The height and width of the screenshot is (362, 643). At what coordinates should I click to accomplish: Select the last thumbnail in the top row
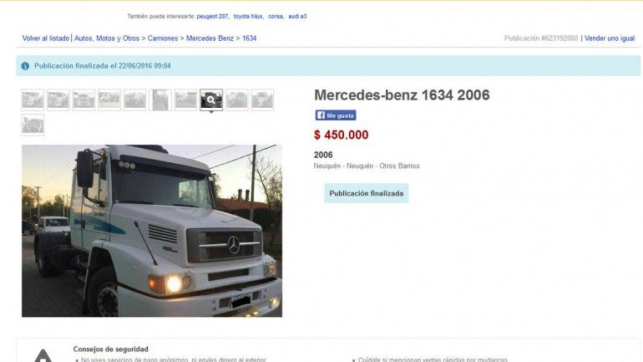coord(262,99)
